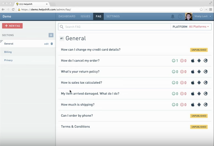Open the 'Terms & Conditions' FAQ

(x=75, y=127)
